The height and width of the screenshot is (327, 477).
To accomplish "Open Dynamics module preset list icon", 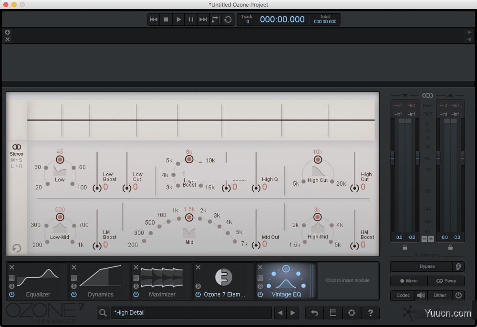I will 74,277.
